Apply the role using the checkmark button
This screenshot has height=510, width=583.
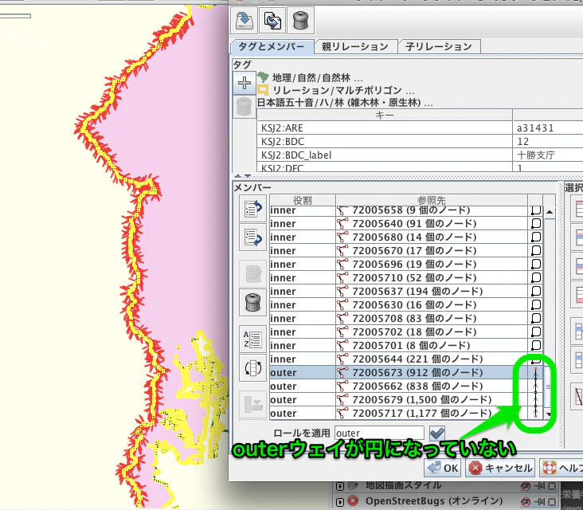click(437, 433)
